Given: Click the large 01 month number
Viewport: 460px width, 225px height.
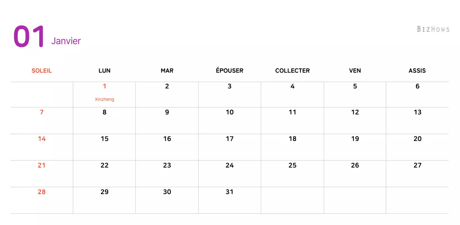Looking at the screenshot, I should click(x=29, y=37).
